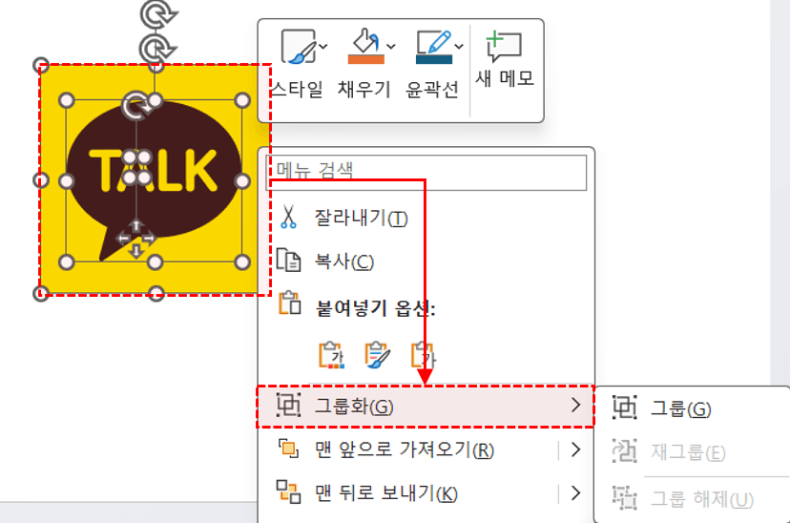Expand 맨 뒤로 보내기 submenu arrow
Viewport: 790px width, 523px height.
[x=576, y=492]
